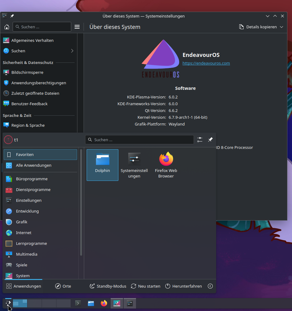Open Zuletzt geöffnete Dateien settings
292x311 pixels.
pos(39,93)
